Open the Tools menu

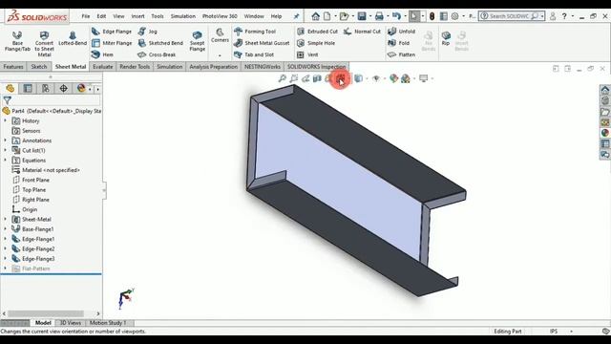tap(157, 16)
